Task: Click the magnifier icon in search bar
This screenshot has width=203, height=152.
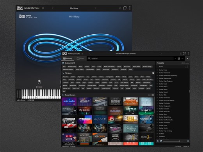Action: coord(89,58)
